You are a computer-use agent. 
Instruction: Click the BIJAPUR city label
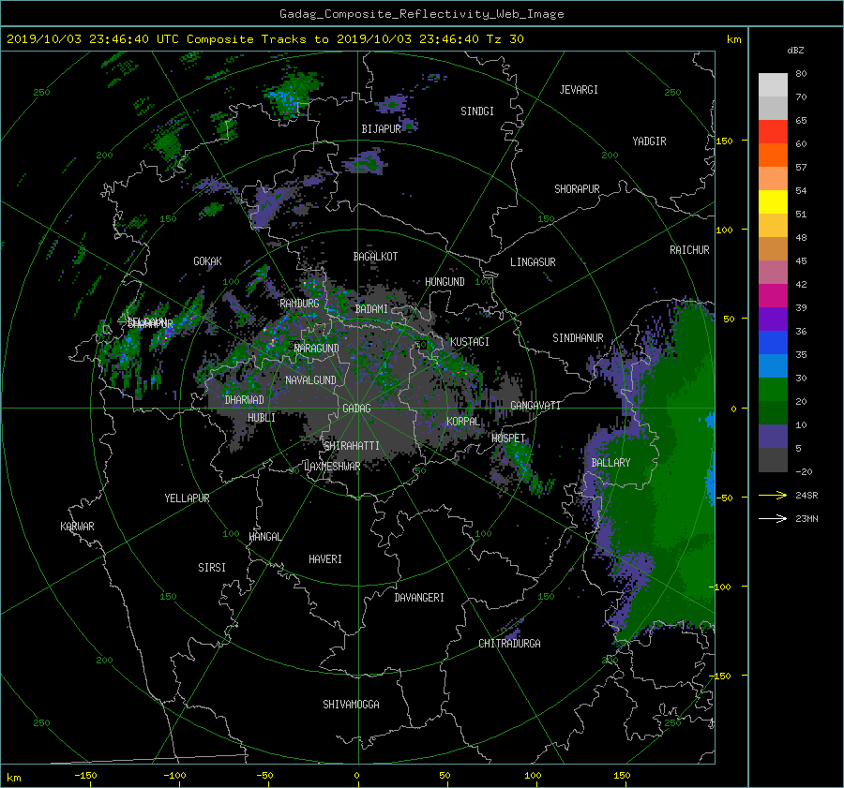tap(381, 129)
